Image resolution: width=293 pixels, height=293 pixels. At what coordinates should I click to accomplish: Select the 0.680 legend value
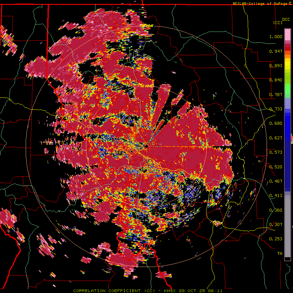click(276, 123)
